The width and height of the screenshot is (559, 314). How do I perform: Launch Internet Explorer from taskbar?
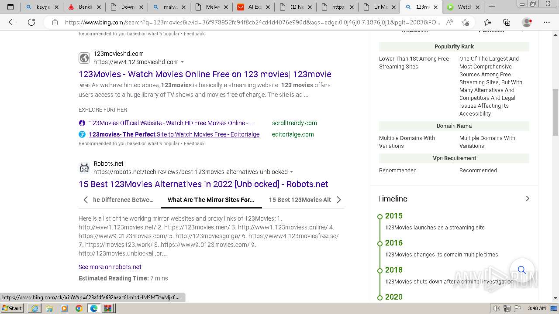pyautogui.click(x=35, y=308)
